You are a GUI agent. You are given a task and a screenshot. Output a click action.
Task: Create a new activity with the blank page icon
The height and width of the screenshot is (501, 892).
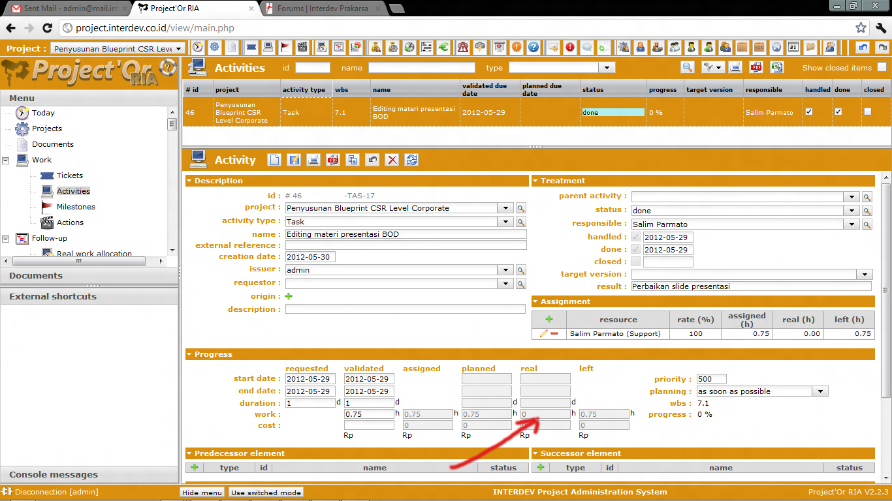[275, 160]
